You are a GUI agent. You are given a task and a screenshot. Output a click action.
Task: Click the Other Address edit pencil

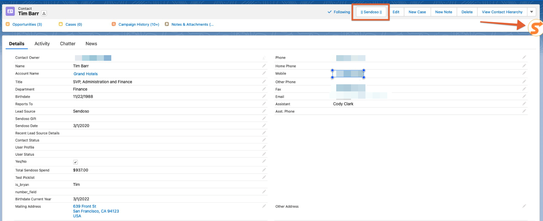(x=524, y=206)
